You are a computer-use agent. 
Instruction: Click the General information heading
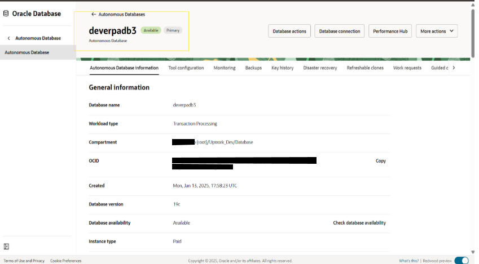tap(119, 87)
